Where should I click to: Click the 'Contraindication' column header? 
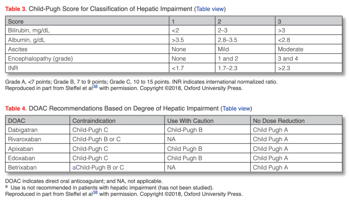click(x=94, y=121)
